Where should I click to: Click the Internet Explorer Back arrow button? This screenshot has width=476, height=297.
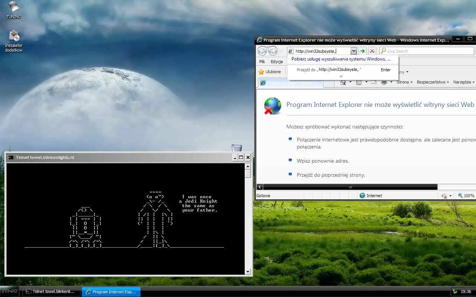pyautogui.click(x=262, y=51)
